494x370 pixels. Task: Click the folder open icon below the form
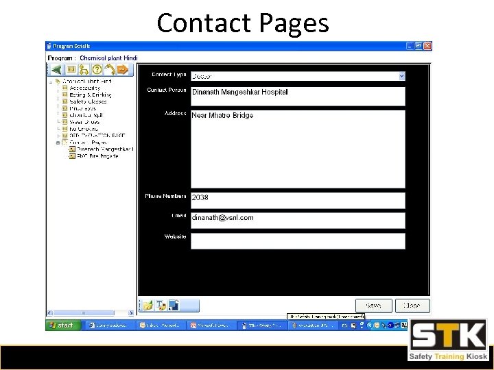[x=148, y=305]
